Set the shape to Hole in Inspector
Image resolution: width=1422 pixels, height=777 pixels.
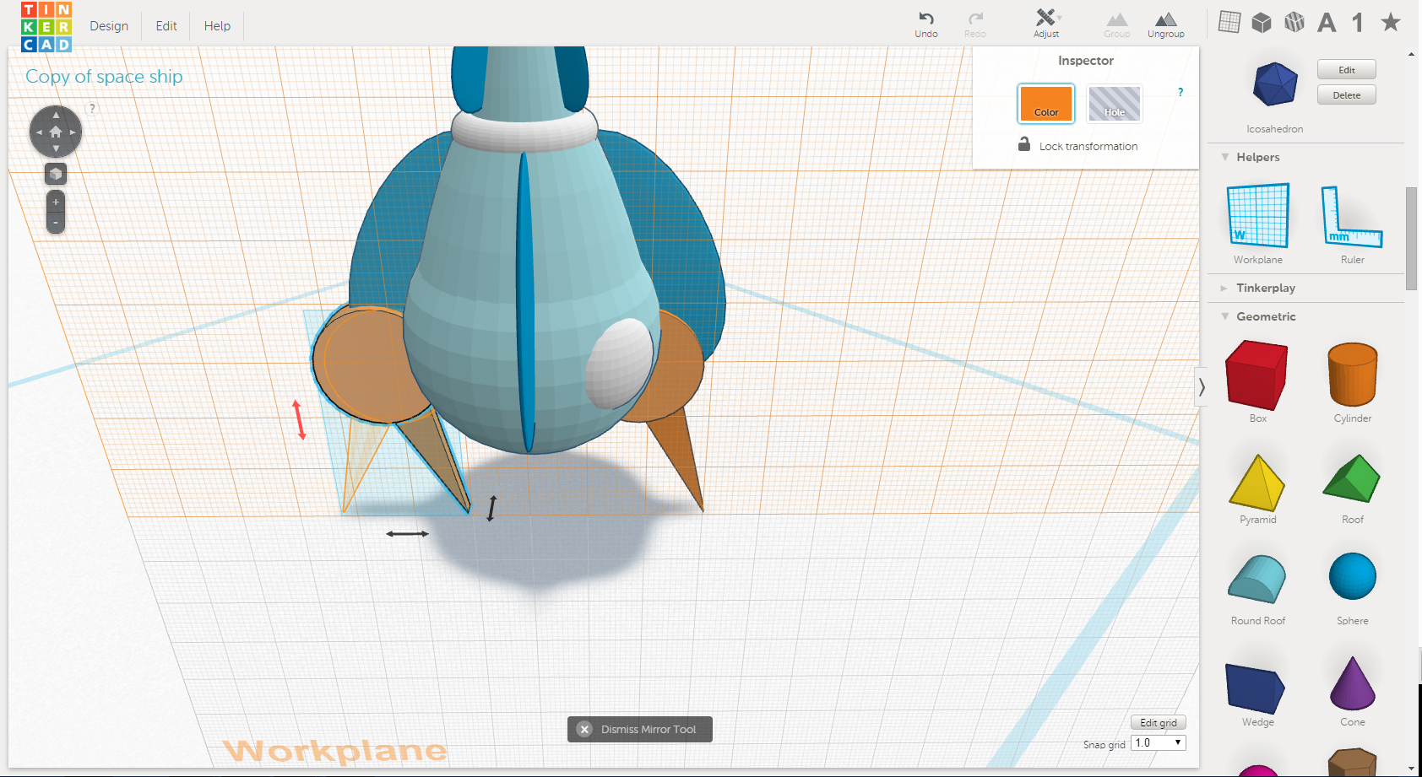click(1115, 104)
